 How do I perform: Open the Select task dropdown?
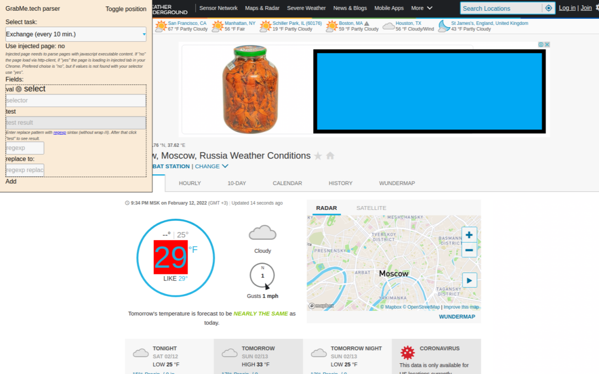[x=76, y=34]
